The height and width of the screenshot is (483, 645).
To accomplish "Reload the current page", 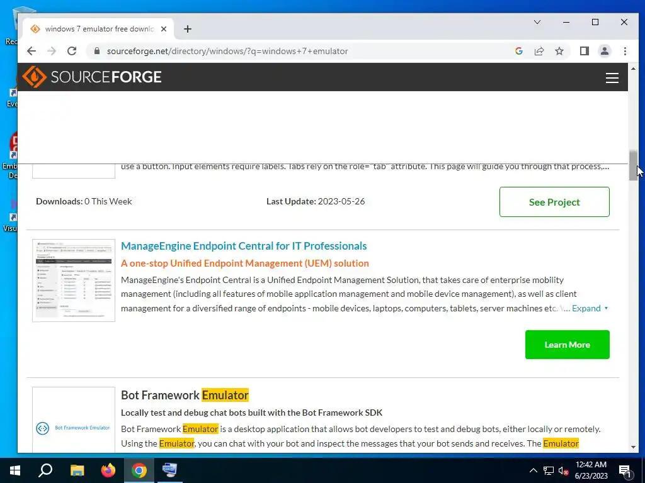I will 72,51.
